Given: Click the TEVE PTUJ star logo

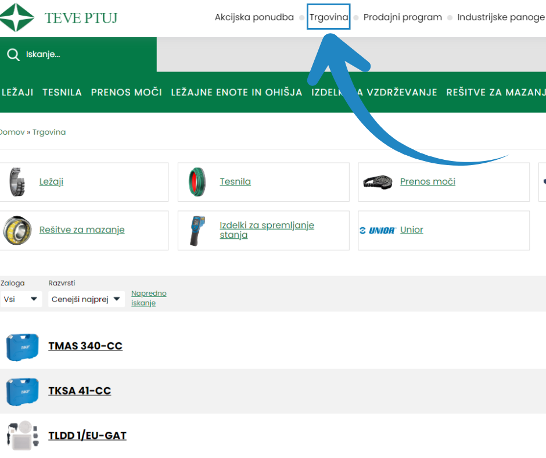Looking at the screenshot, I should (x=17, y=17).
